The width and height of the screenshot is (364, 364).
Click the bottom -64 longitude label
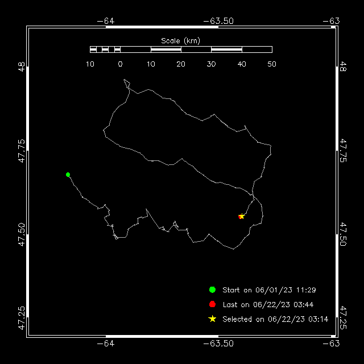(x=106, y=344)
